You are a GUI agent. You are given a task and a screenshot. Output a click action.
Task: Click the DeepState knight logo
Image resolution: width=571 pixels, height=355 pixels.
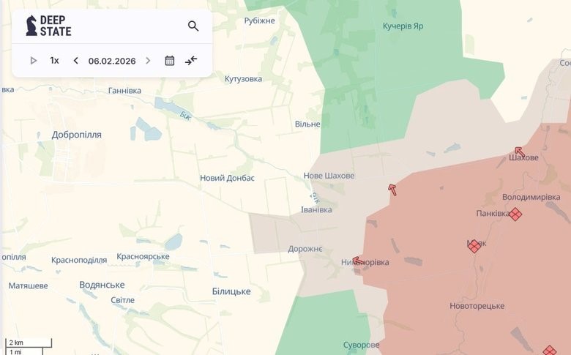(31, 26)
